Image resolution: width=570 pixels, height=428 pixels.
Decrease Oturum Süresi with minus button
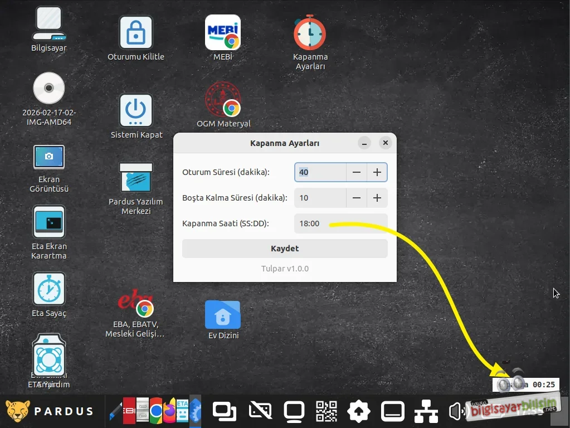(357, 172)
